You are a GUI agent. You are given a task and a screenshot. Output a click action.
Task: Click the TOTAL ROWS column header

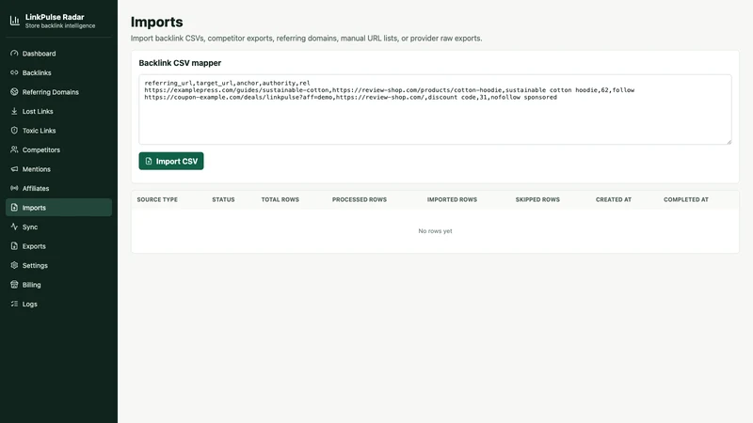pos(280,199)
